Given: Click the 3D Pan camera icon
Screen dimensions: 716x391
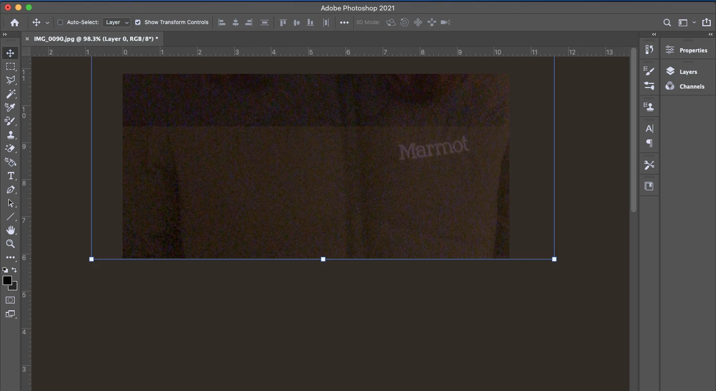Looking at the screenshot, I should click(x=418, y=23).
